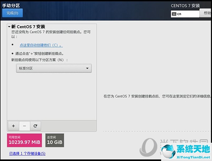The image size is (212, 161).
Task: Open the 标准分区 partition scheme dropdown
Action: 54,68
